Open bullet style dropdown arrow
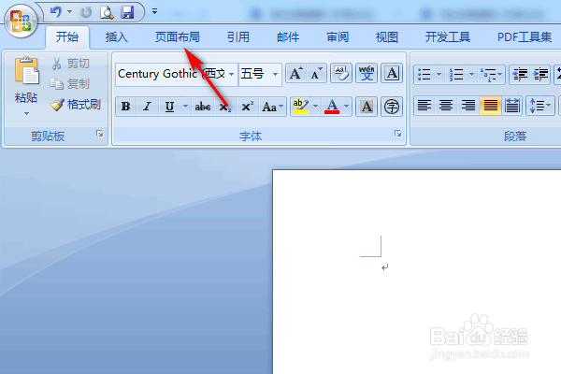This screenshot has height=374, width=561. (x=439, y=75)
